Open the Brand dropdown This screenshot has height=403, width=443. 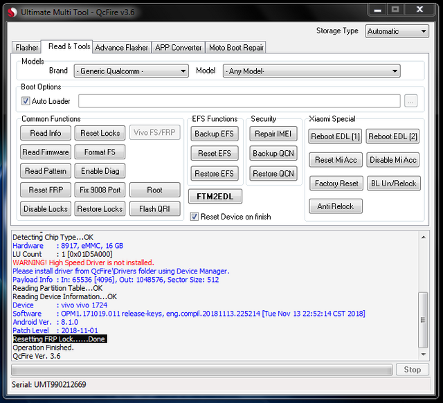tap(131, 71)
